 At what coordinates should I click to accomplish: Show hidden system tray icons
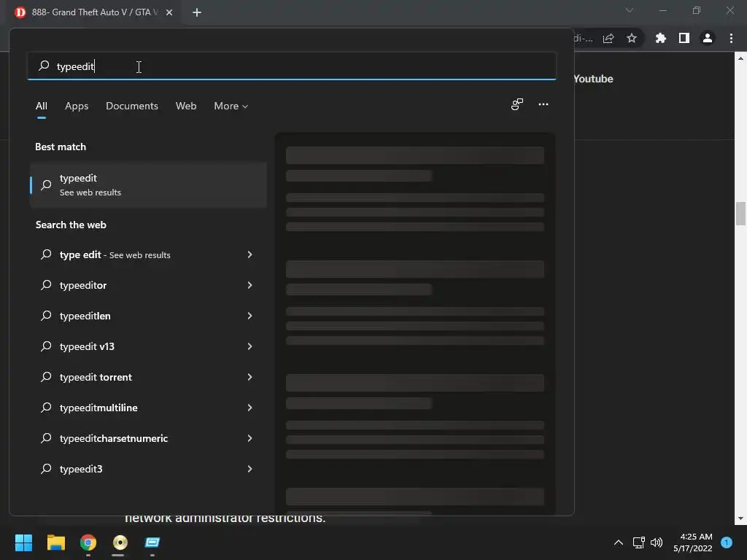point(619,542)
